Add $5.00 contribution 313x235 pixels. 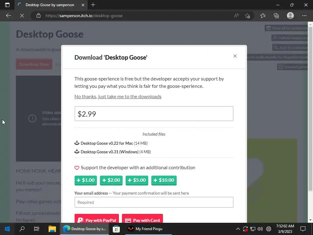coord(137,180)
